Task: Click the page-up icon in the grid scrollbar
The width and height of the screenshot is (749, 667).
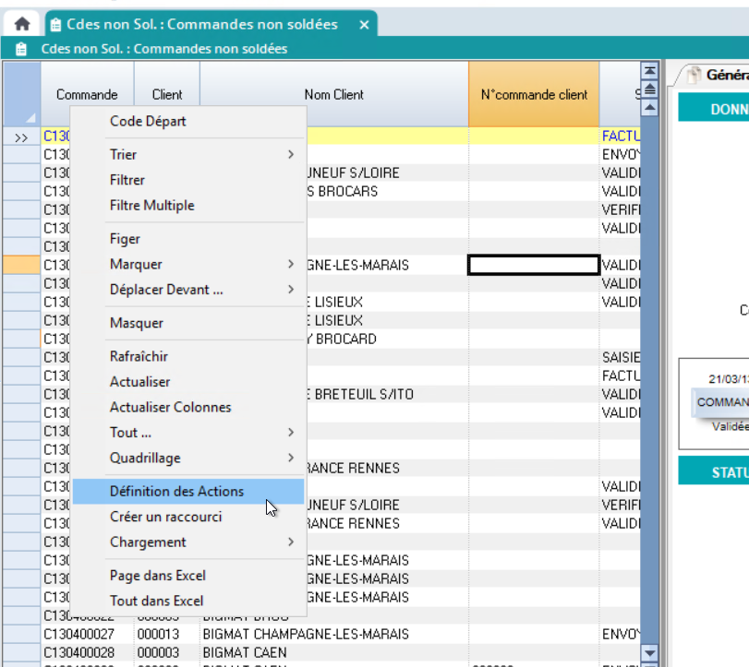Action: click(649, 89)
